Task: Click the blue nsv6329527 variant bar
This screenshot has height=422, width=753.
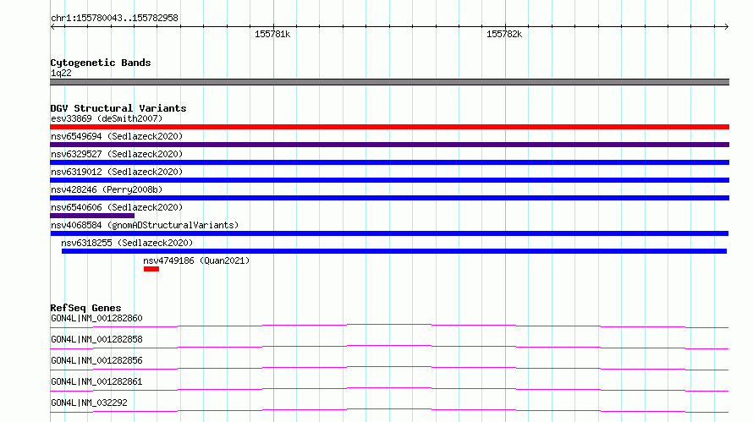Action: (x=389, y=162)
